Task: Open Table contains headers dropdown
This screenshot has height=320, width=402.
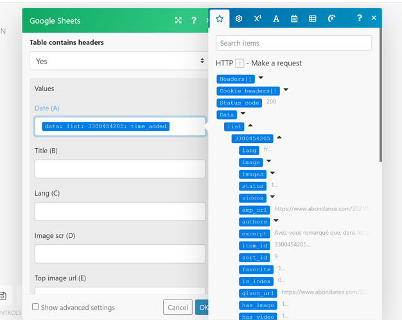Action: click(x=120, y=62)
